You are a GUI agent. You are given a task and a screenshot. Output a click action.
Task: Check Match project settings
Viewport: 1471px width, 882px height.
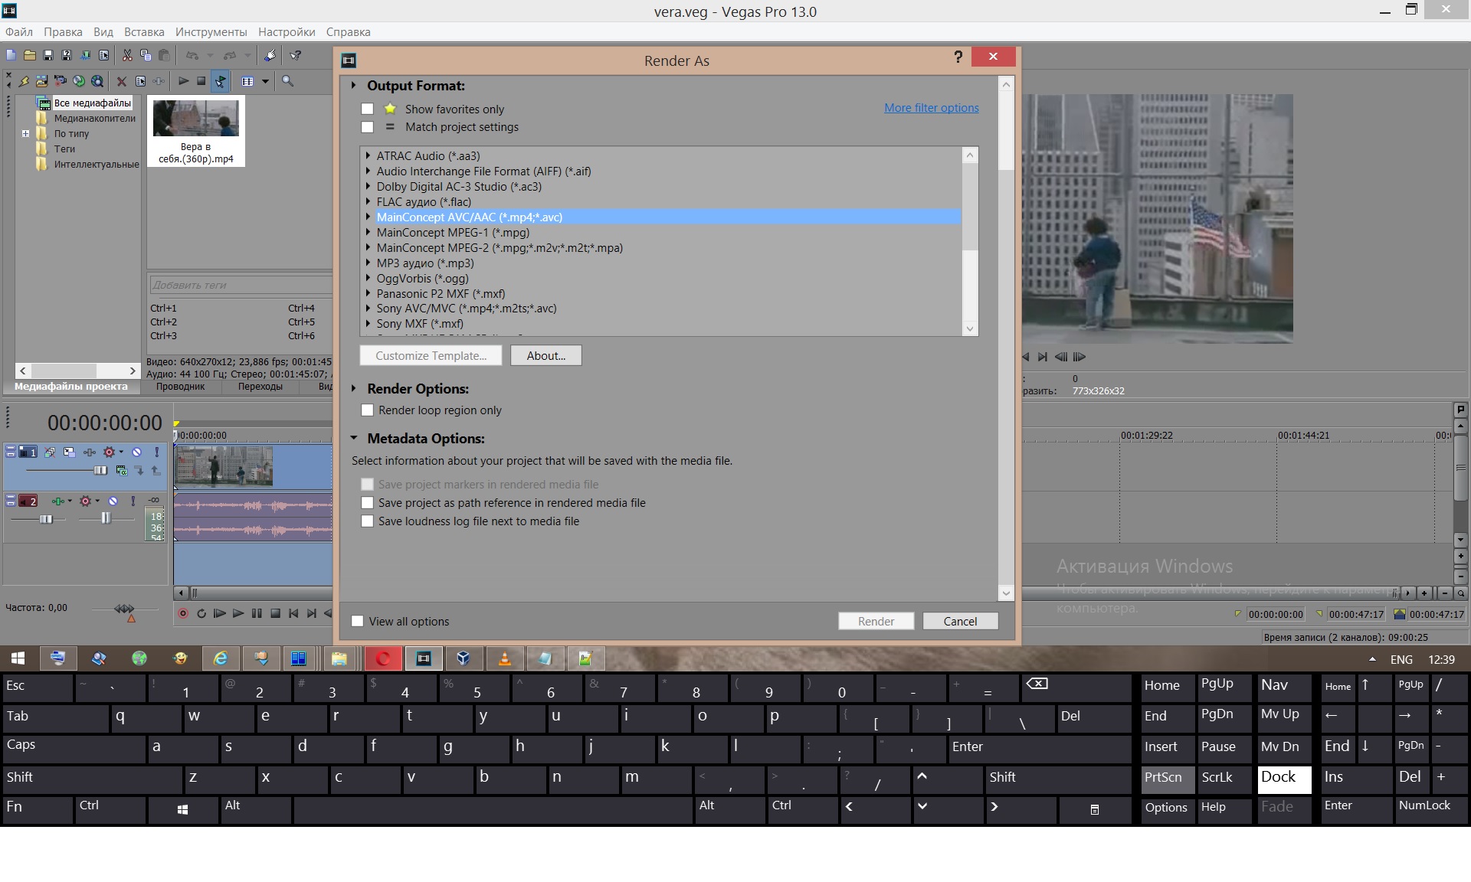pyautogui.click(x=368, y=127)
